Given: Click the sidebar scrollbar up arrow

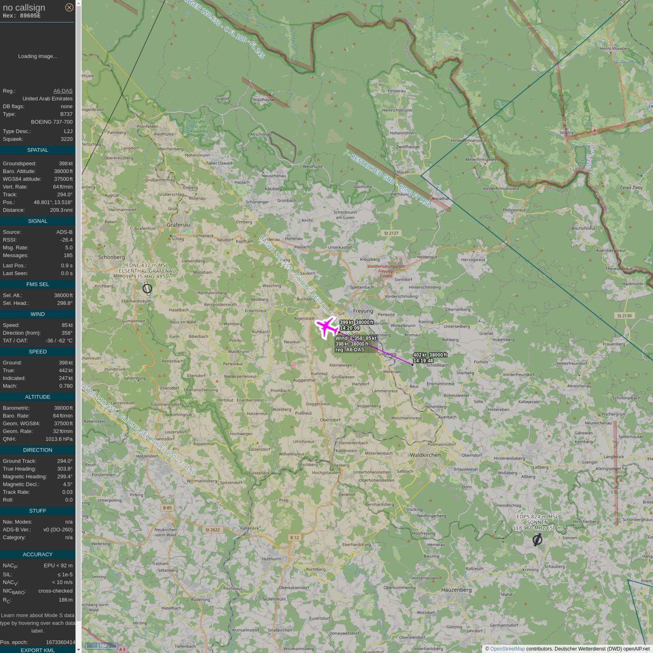Looking at the screenshot, I should (78, 3).
